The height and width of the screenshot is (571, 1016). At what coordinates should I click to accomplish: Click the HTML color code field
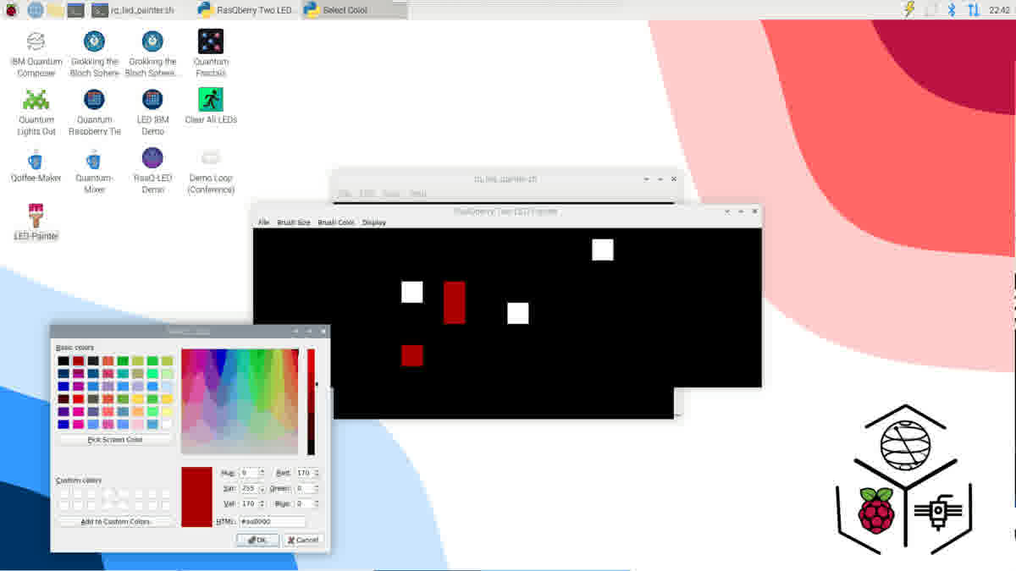point(272,521)
